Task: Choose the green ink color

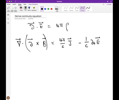Action: click(48, 9)
